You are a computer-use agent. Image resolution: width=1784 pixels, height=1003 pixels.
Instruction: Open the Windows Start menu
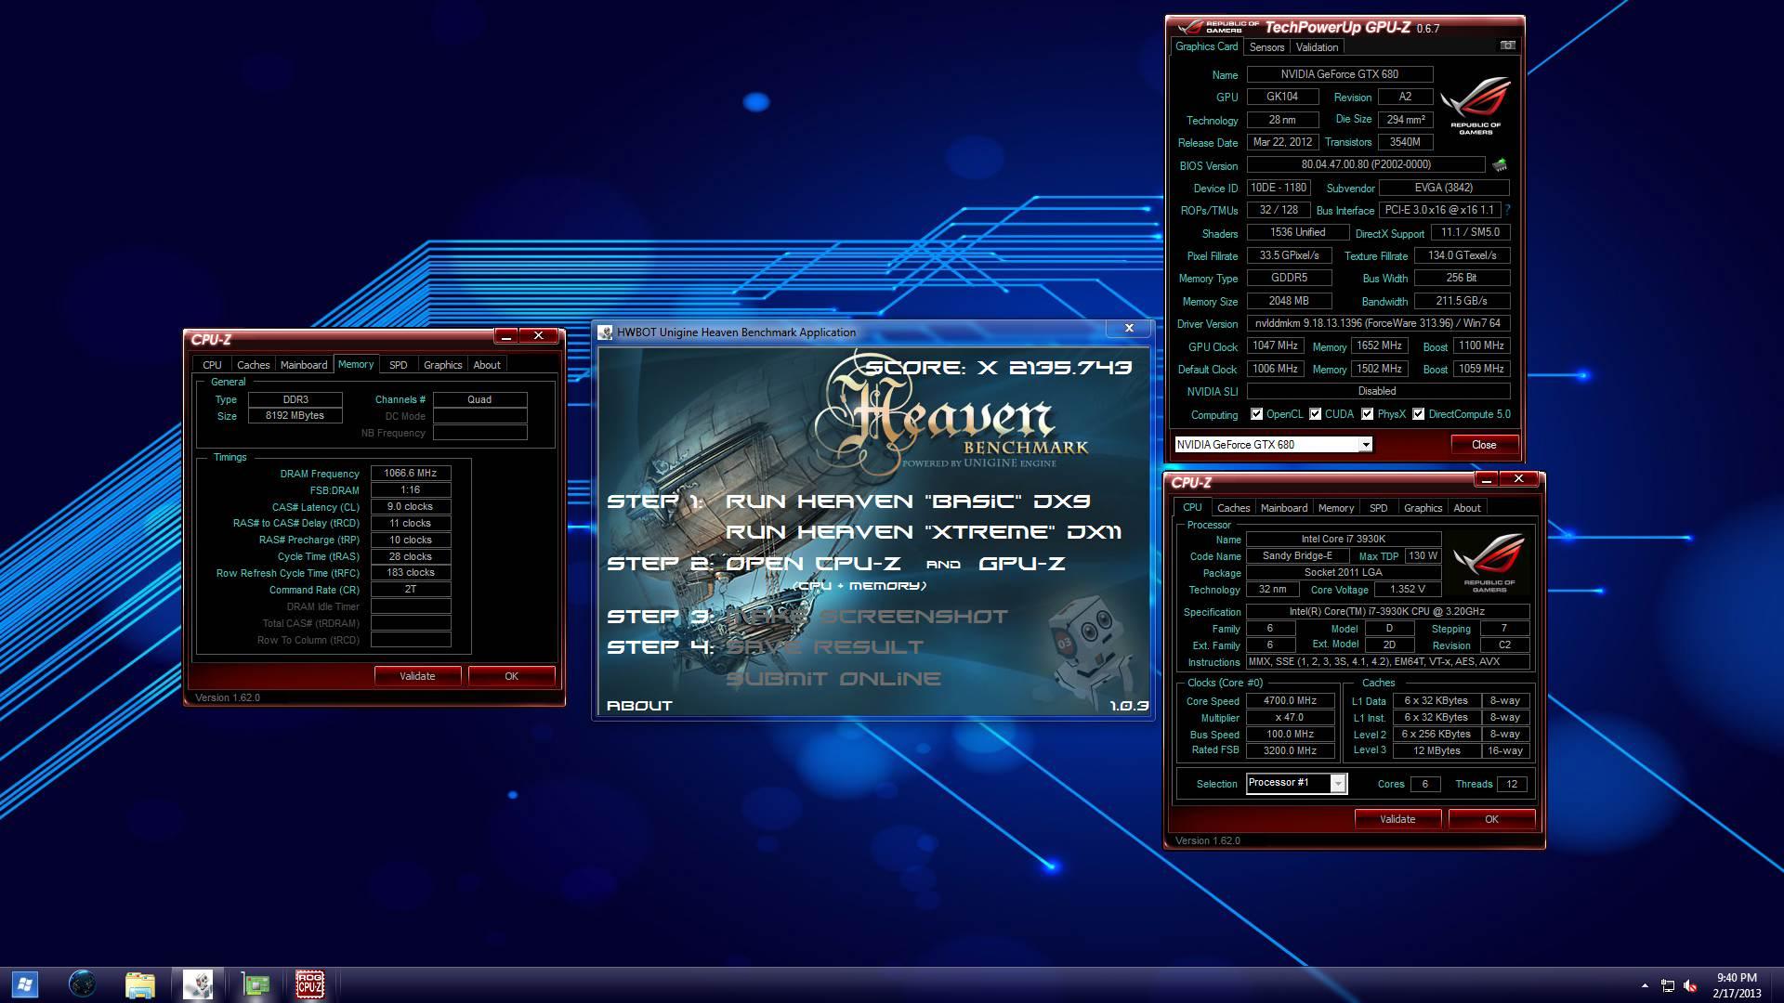pyautogui.click(x=25, y=984)
